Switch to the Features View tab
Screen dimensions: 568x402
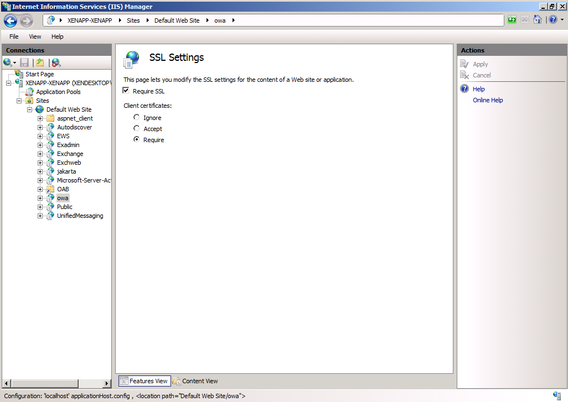tap(144, 381)
